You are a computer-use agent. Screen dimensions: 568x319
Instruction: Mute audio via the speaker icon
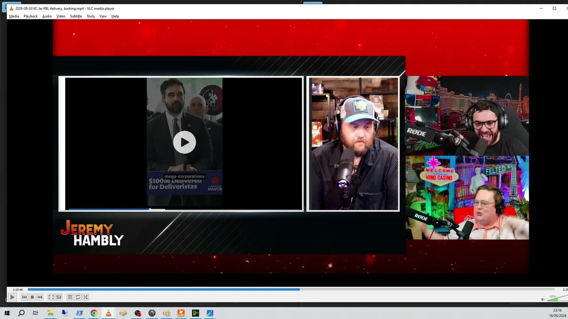[x=543, y=300]
